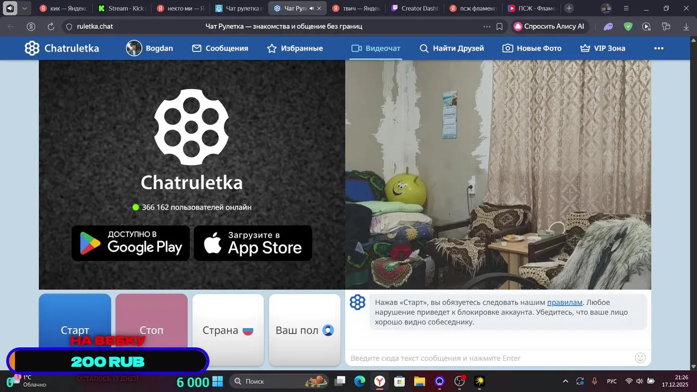Viewport: 697px width, 392px height.
Task: Open Yandex Browser taskbar icon
Action: coord(380,381)
